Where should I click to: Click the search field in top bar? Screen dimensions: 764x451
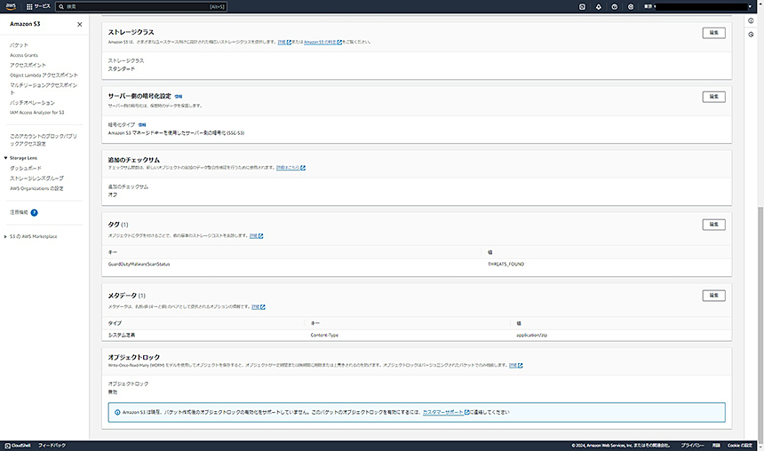141,6
